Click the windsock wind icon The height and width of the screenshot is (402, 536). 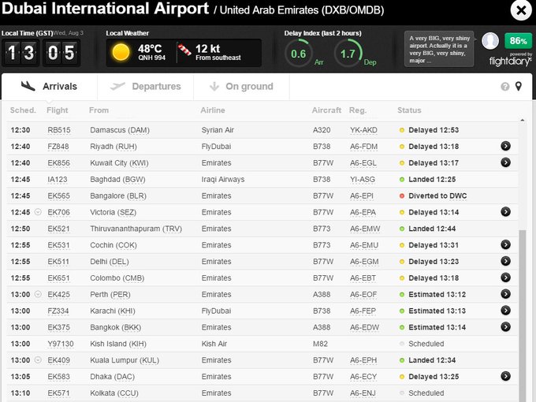184,50
